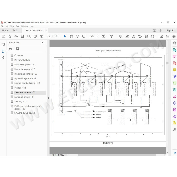Add a sticky note comment
This screenshot has height=177, width=177.
[x=121, y=36]
